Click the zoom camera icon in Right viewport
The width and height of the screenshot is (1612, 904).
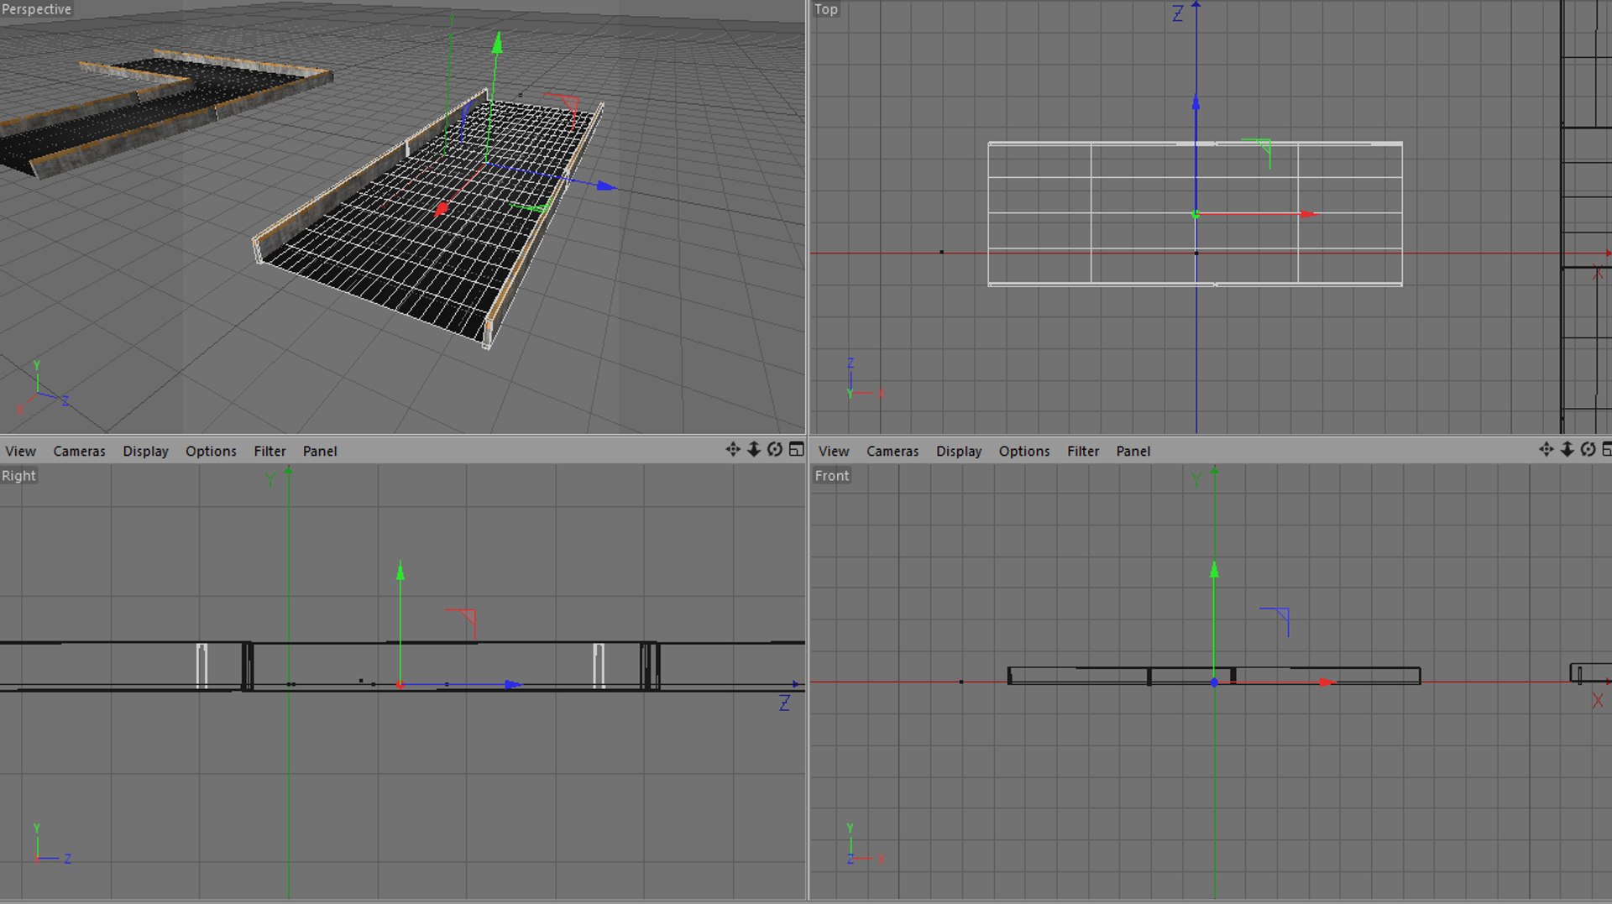[754, 450]
